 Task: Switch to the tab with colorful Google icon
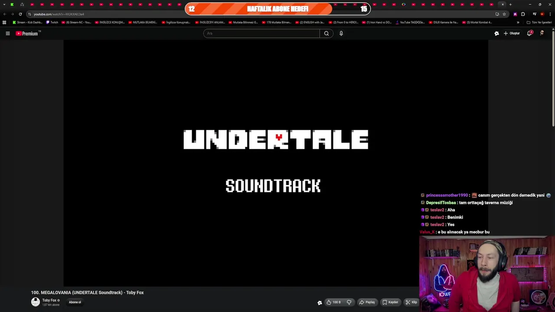point(404,4)
